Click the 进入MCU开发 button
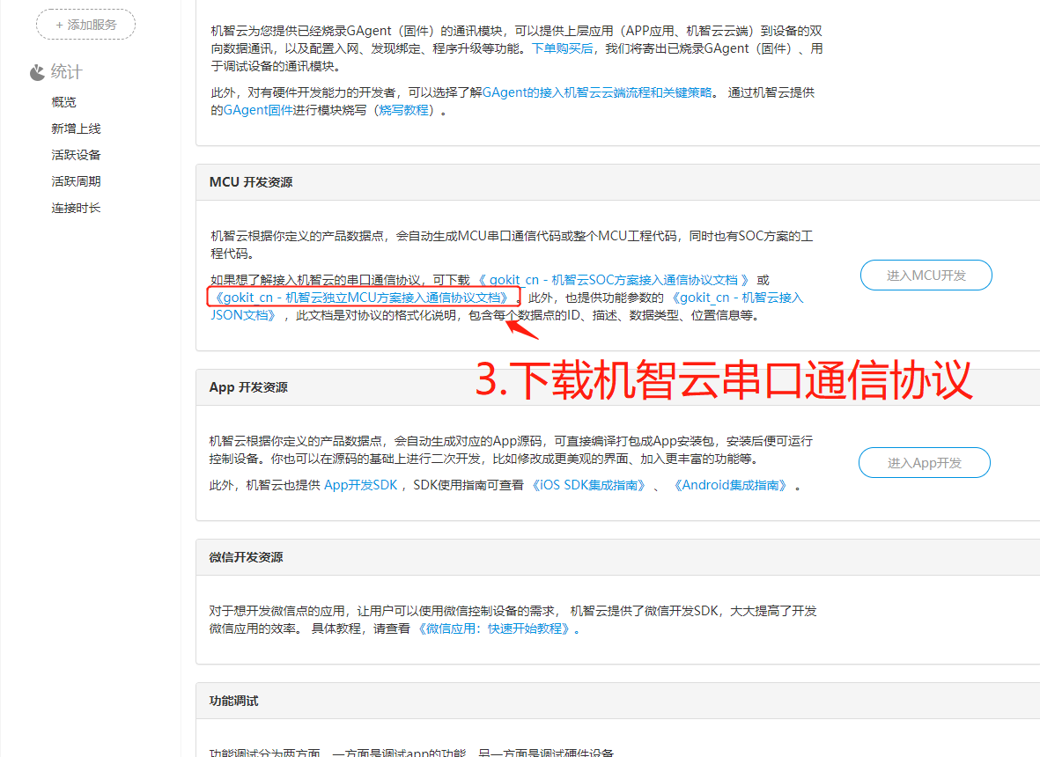Viewport: 1040px width, 757px height. click(x=926, y=275)
